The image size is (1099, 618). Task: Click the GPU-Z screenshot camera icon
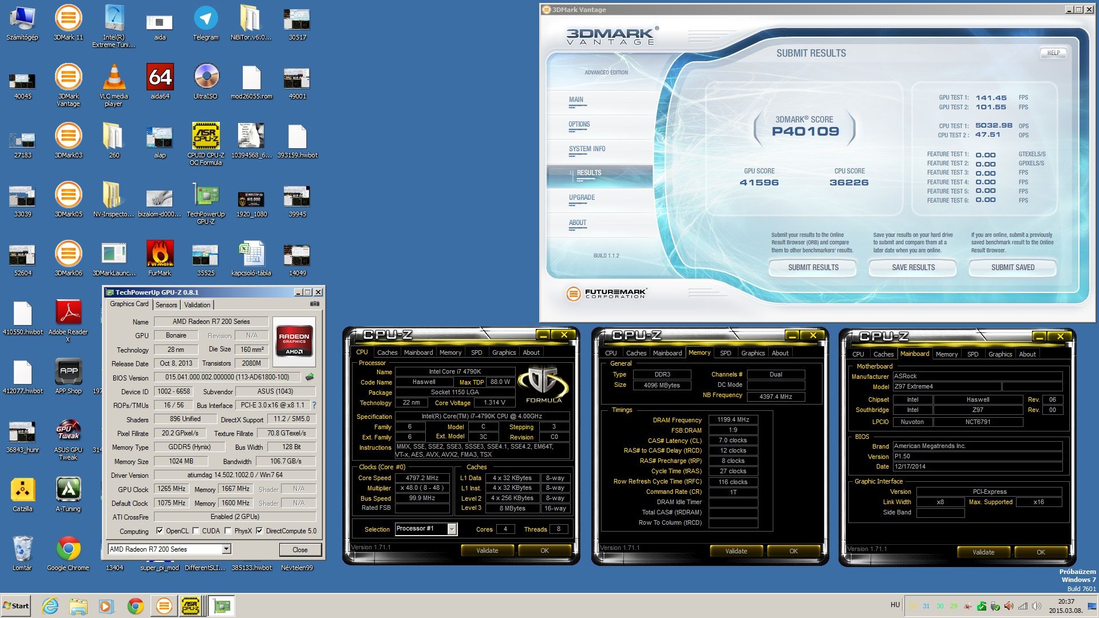point(314,304)
